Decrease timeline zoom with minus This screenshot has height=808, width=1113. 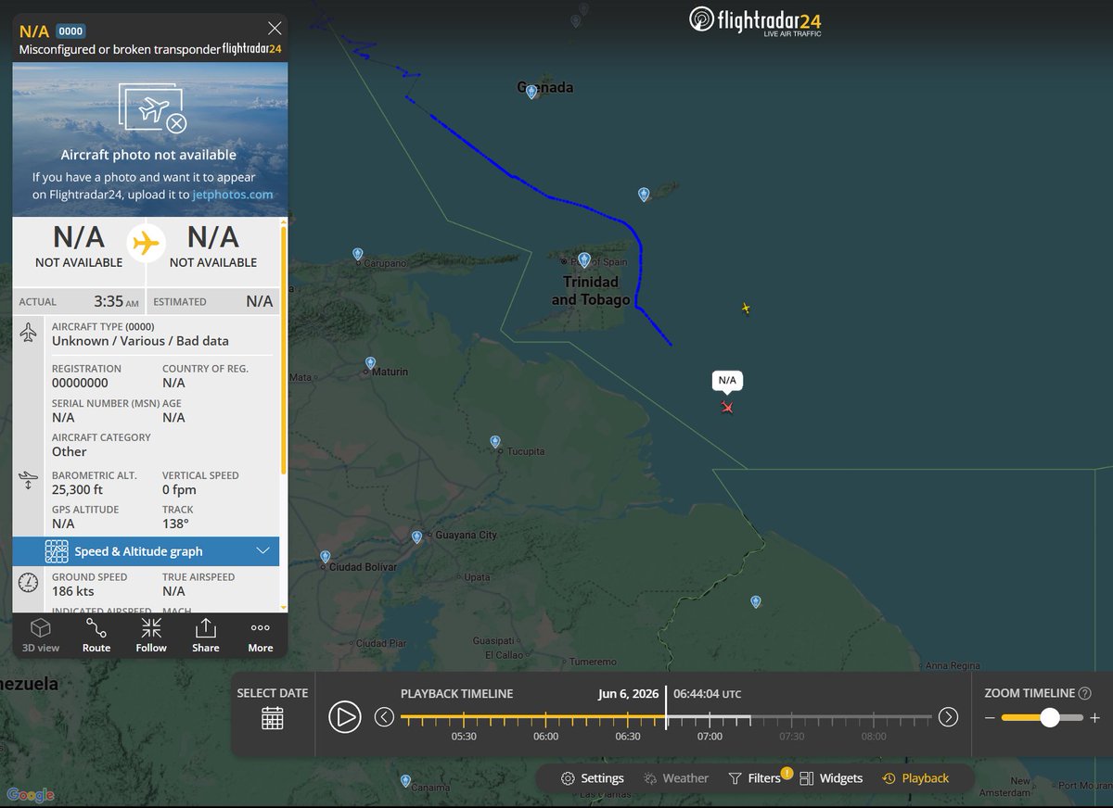tap(990, 718)
